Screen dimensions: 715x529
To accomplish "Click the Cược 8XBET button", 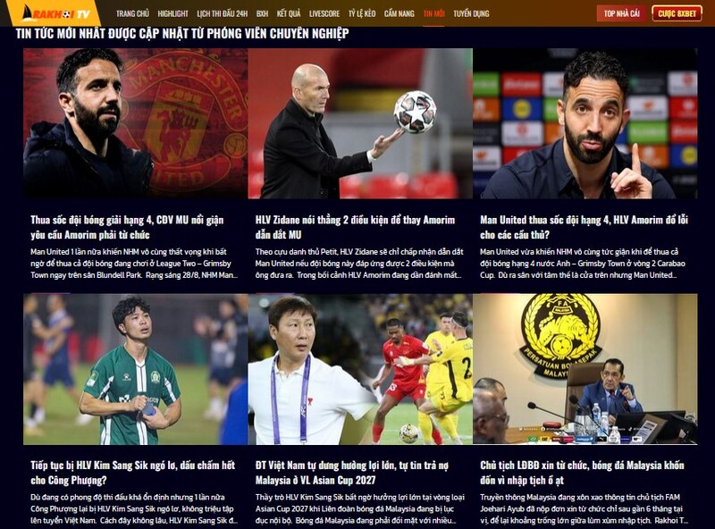I will (677, 13).
